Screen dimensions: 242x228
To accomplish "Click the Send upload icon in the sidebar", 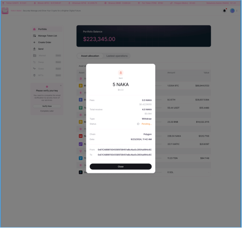I will coord(34,49).
